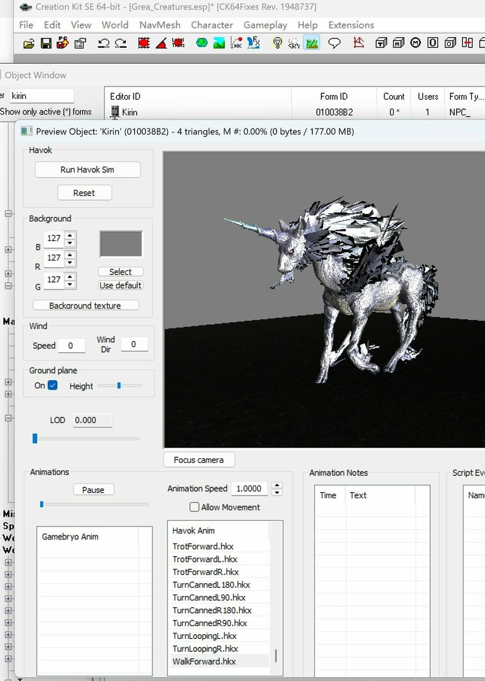Click the Undo arrow icon
The height and width of the screenshot is (681, 485).
coord(104,43)
